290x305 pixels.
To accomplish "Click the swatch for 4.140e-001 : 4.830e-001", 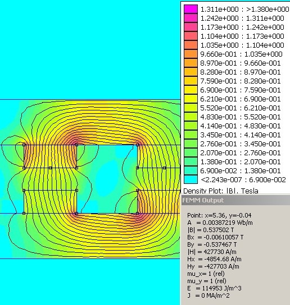I will point(191,126).
